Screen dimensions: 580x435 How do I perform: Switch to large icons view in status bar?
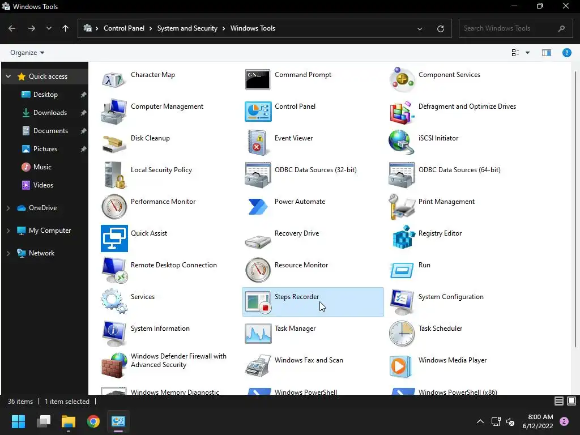(572, 401)
